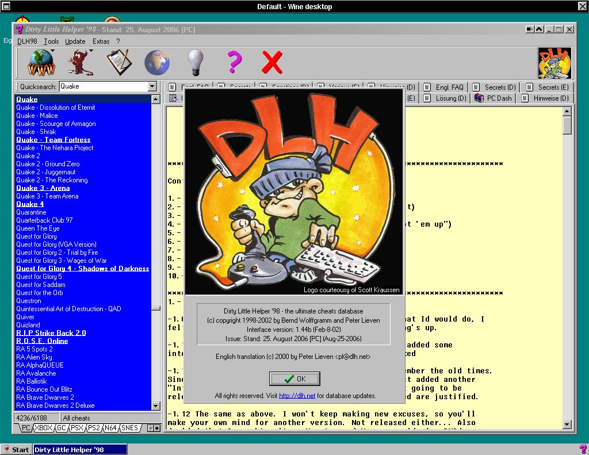Click the red devil toolbar icon
The height and width of the screenshot is (455, 589).
click(x=78, y=62)
